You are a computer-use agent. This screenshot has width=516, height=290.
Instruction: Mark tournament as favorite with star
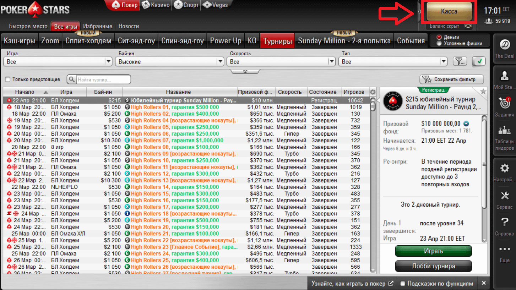pyautogui.click(x=483, y=92)
